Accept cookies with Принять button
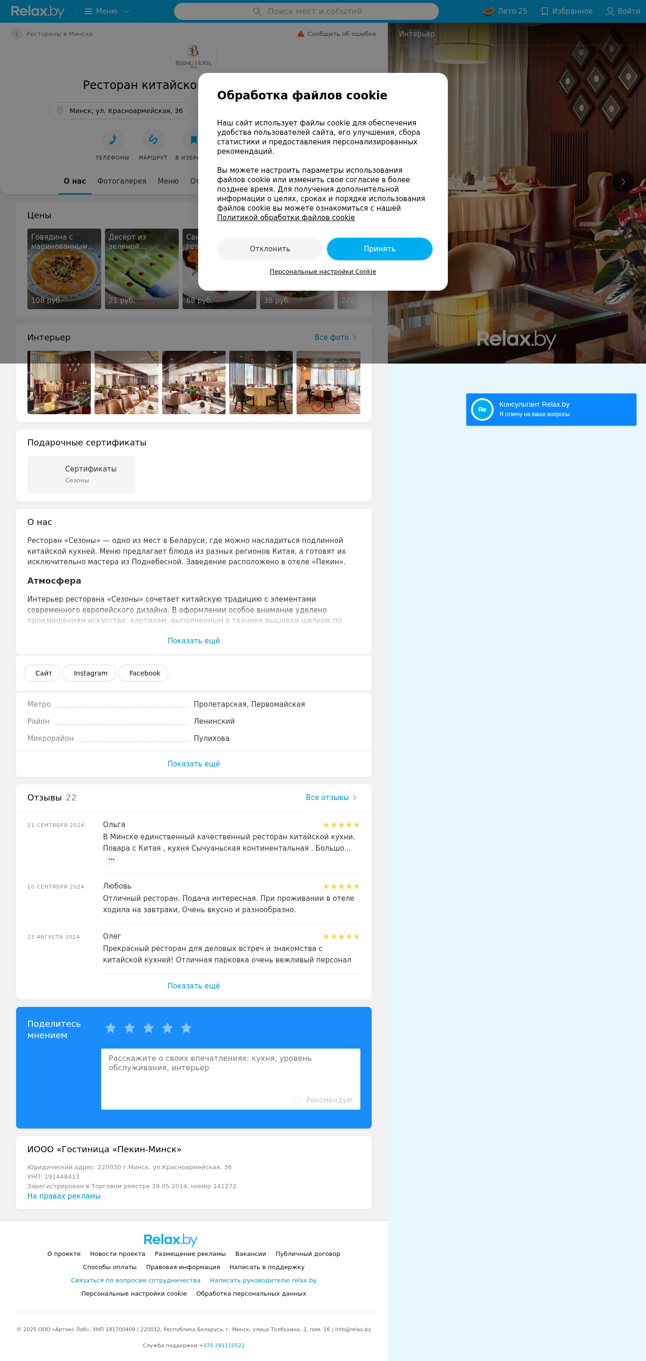 coord(379,249)
